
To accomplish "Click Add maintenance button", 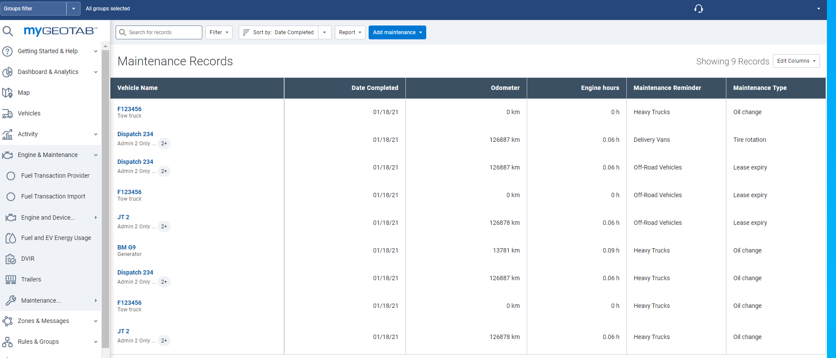I will click(x=397, y=32).
